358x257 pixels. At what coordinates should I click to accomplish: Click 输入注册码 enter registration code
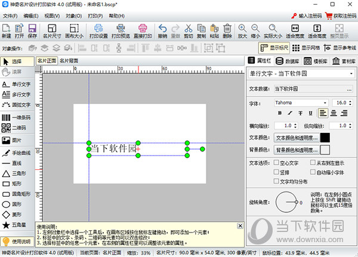307,16
